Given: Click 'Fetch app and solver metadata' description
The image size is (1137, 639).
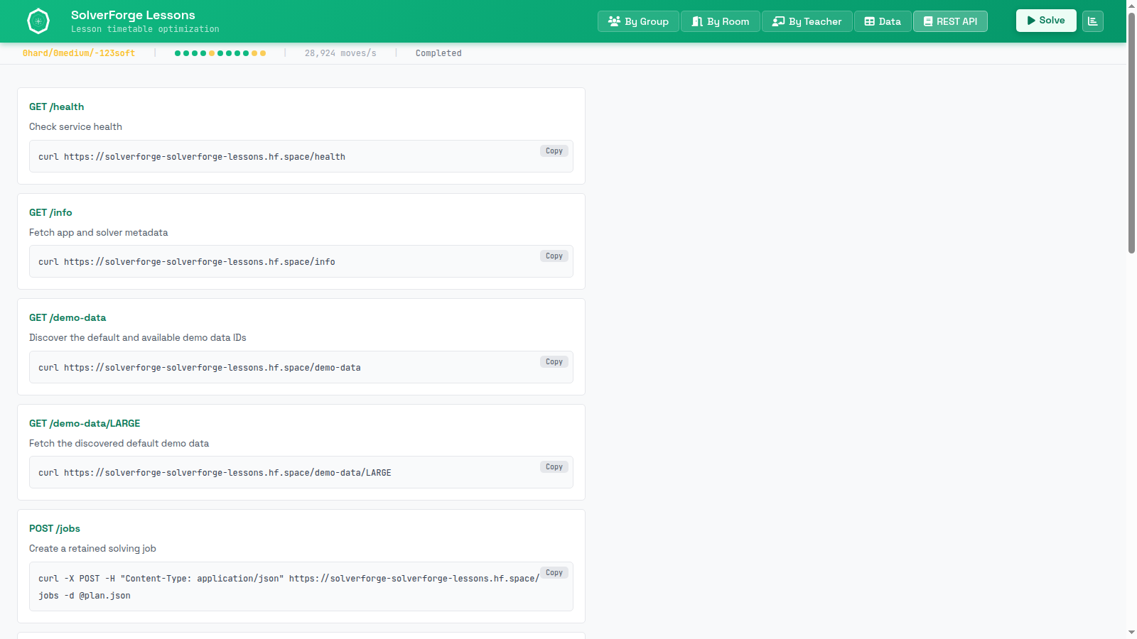Looking at the screenshot, I should (99, 232).
